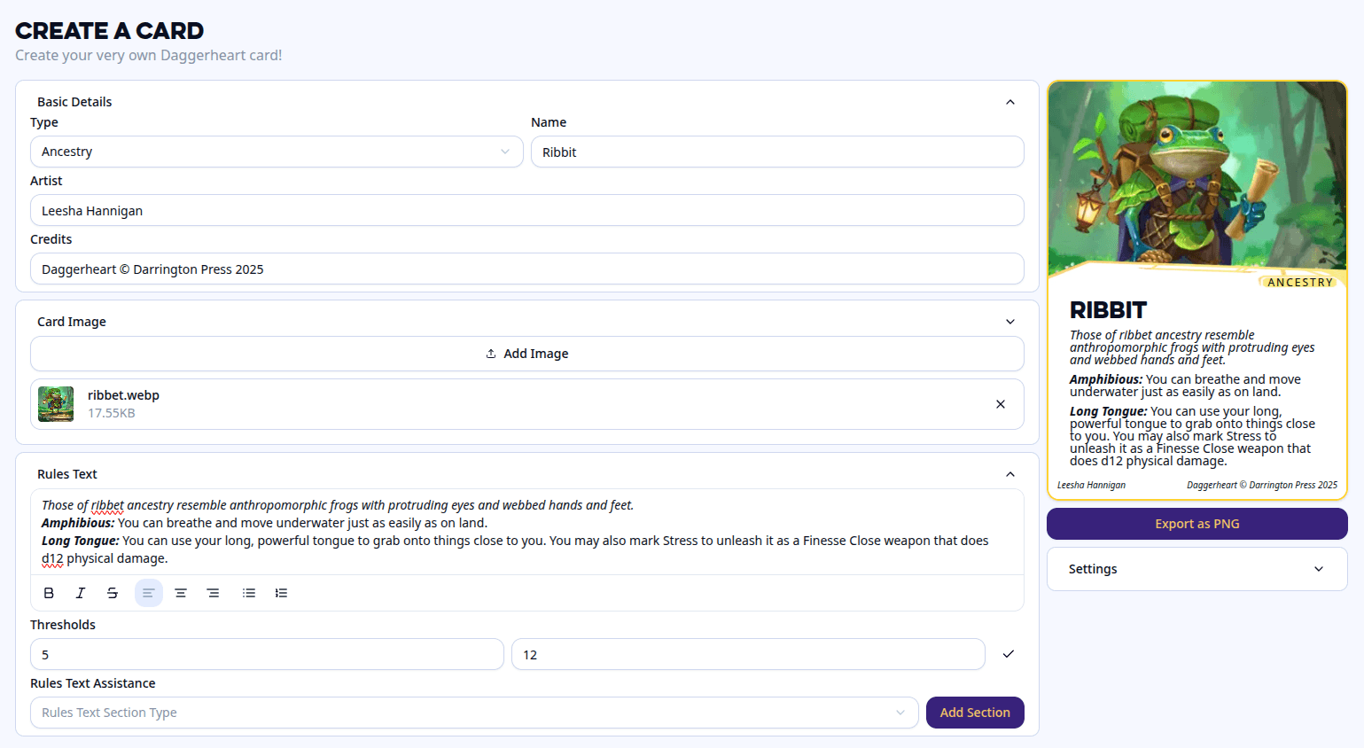
Task: Align rules text left
Action: coord(149,593)
